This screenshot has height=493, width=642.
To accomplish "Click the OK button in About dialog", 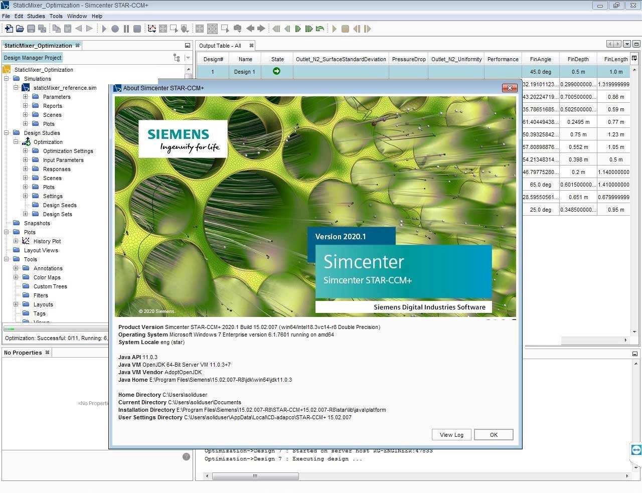I will click(494, 434).
